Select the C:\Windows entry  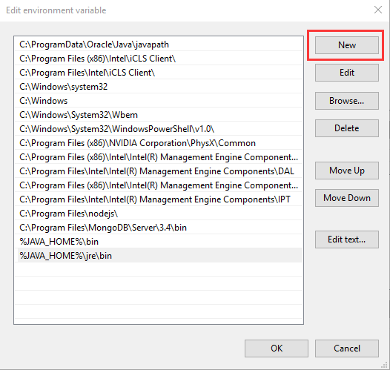[159, 101]
